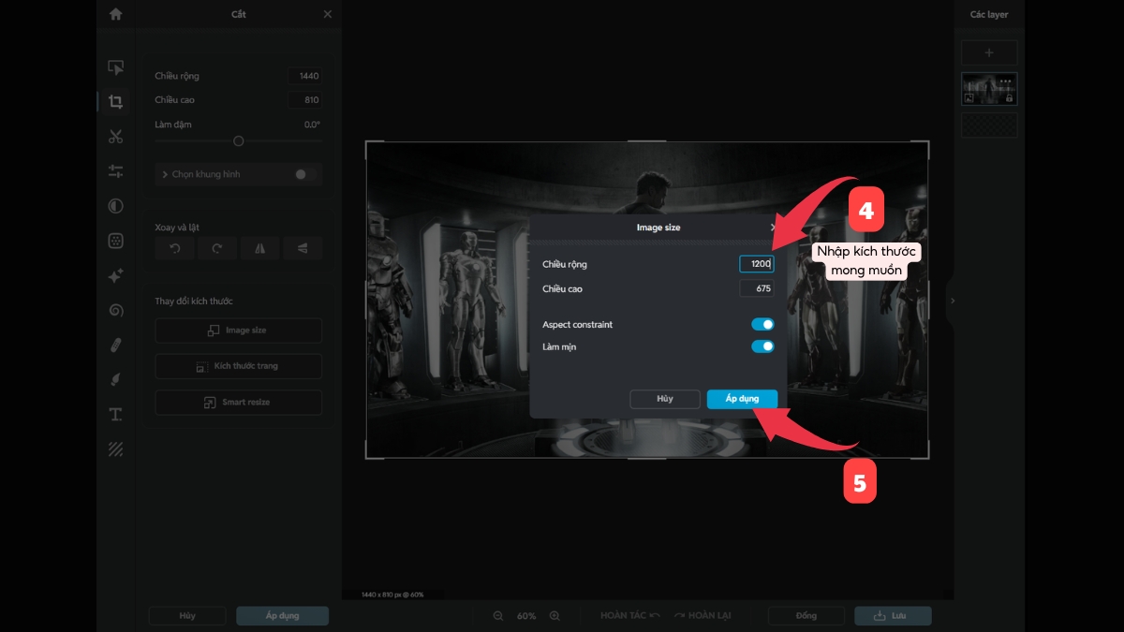This screenshot has height=632, width=1124.
Task: Select the Heal bandage tool
Action: pyautogui.click(x=116, y=345)
